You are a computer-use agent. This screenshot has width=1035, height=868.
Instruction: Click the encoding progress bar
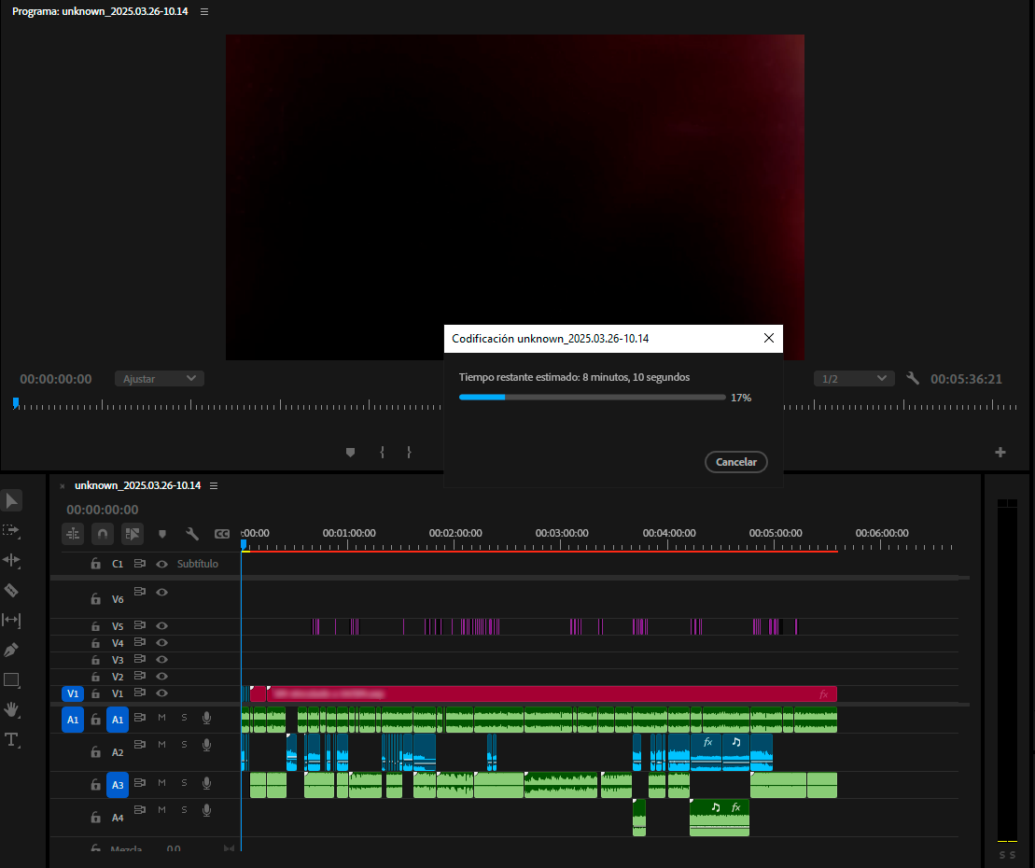592,398
